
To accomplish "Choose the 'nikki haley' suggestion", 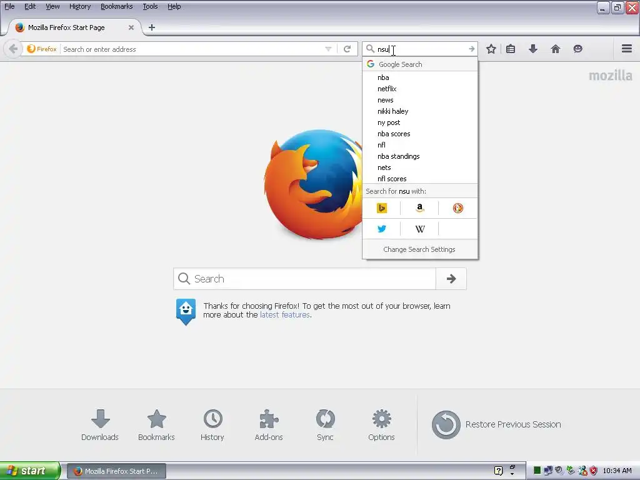I will point(419,111).
